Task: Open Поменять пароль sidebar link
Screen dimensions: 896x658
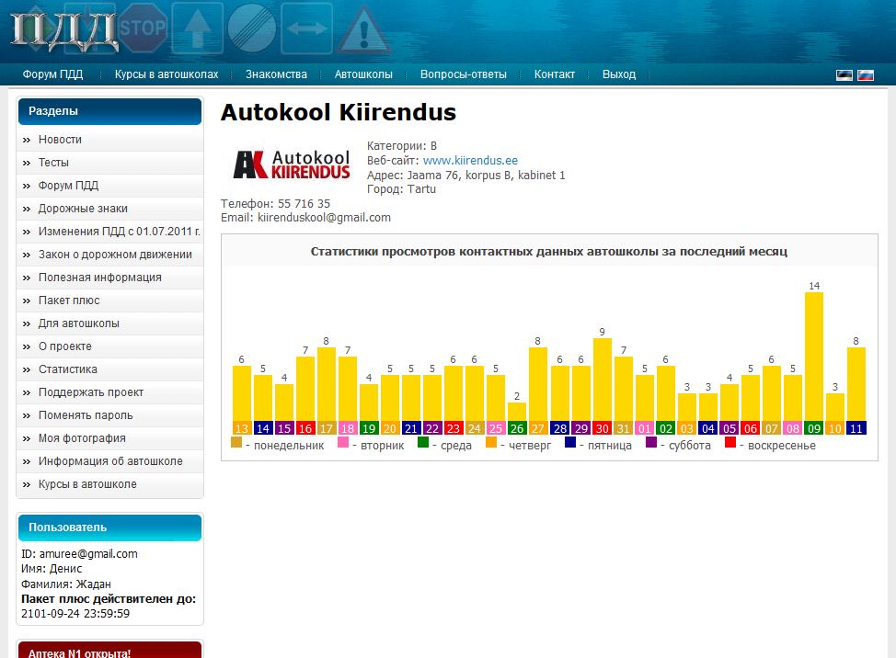Action: coord(109,415)
